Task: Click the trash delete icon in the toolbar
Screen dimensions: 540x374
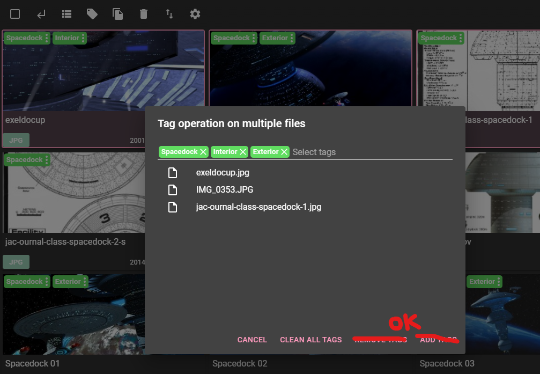Action: tap(143, 14)
